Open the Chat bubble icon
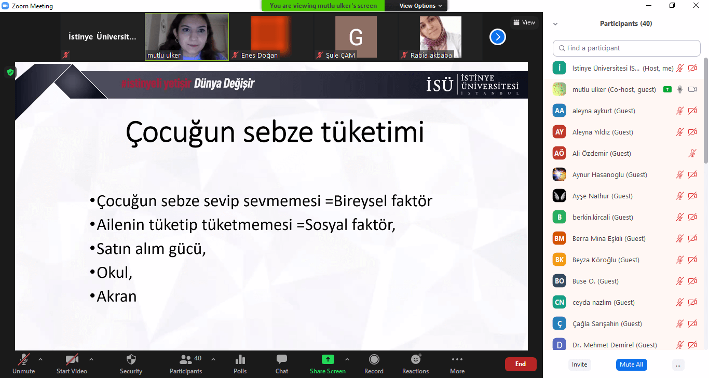The image size is (709, 378). [282, 360]
